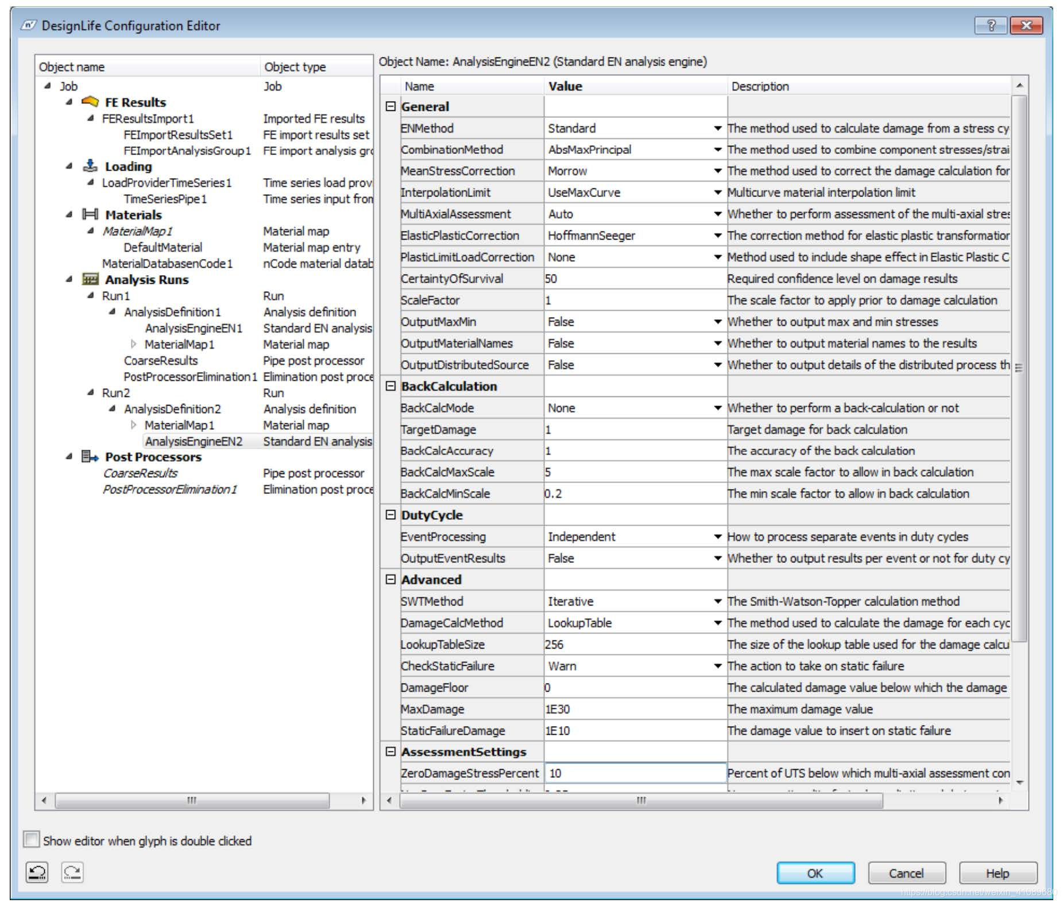The image size is (1063, 903).
Task: Collapse the Run1 tree node
Action: coord(91,296)
